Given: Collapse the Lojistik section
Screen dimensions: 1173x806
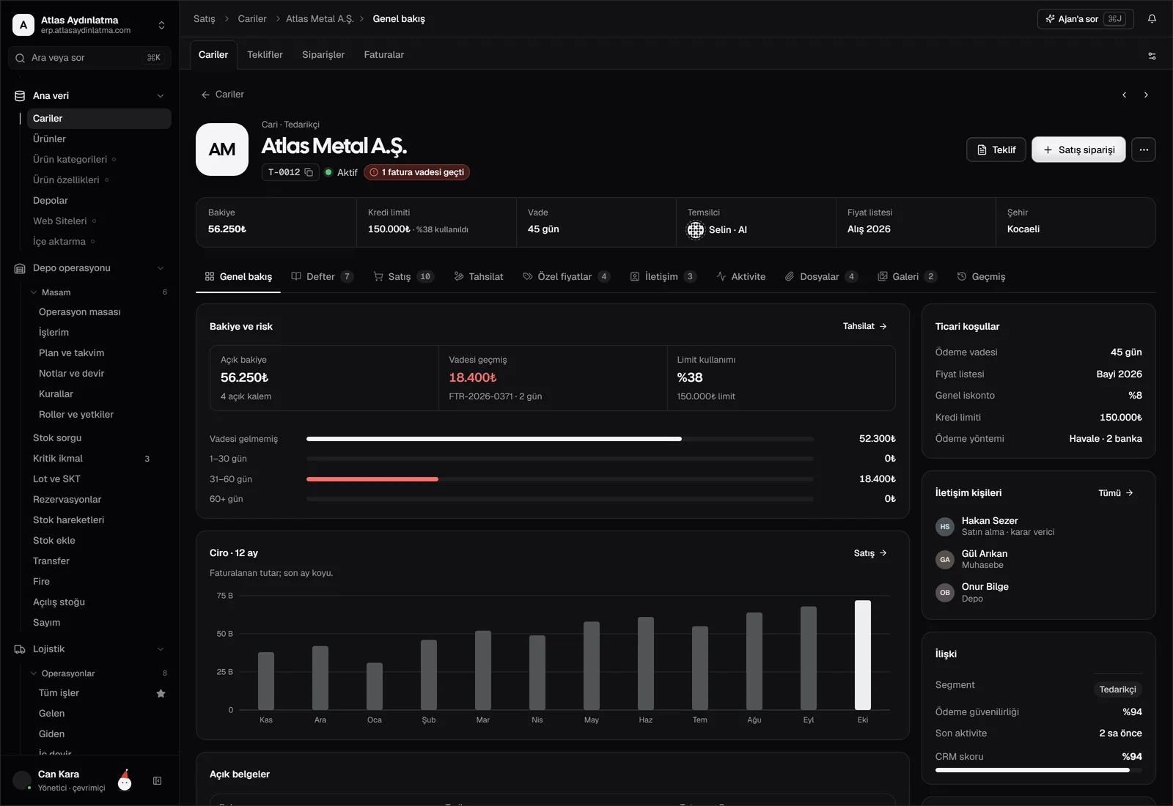Looking at the screenshot, I should point(161,649).
